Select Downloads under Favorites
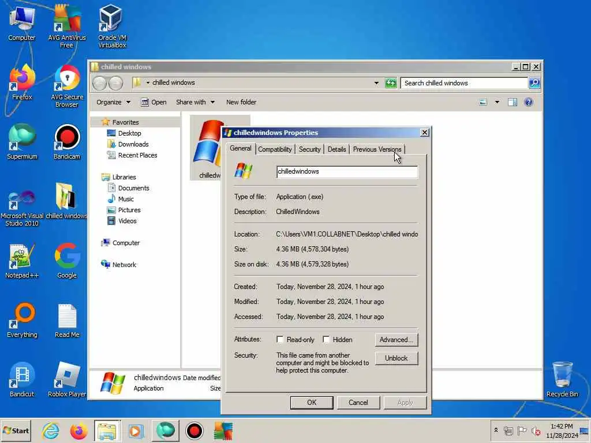 coord(128,144)
